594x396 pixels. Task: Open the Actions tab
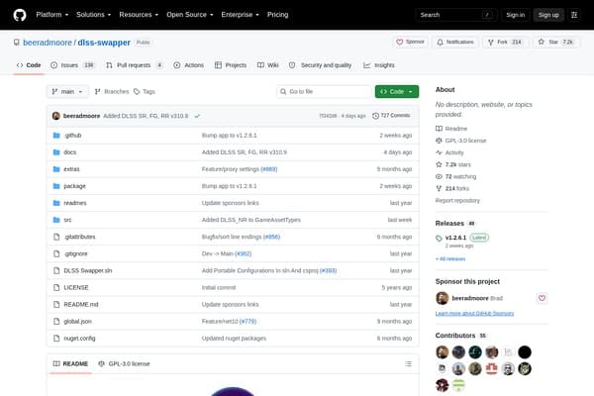[x=189, y=65]
